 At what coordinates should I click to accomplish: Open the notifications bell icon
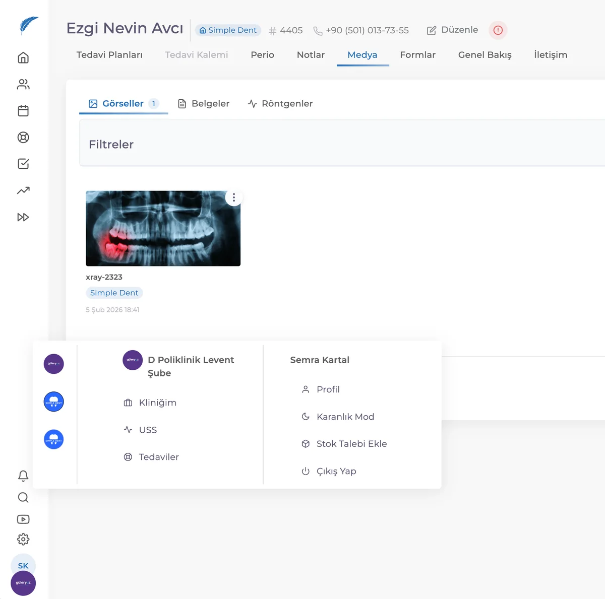(x=23, y=476)
